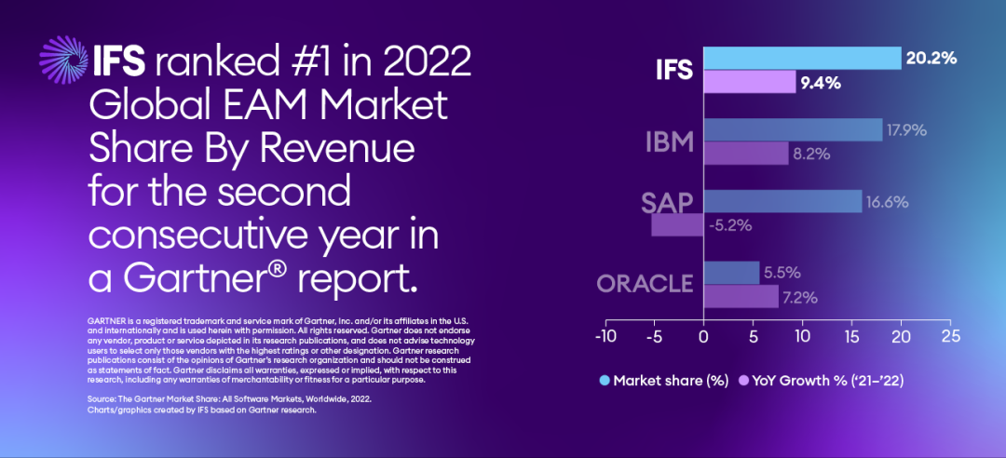This screenshot has height=458, width=1006.
Task: Click the light blue Market share legend dot
Action: (x=605, y=381)
